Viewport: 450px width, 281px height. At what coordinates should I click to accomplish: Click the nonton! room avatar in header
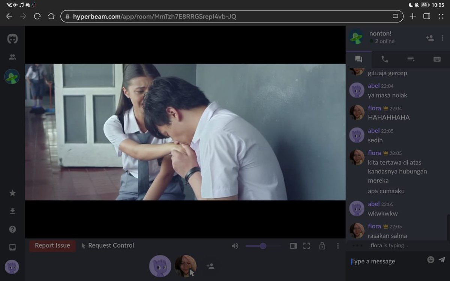point(356,37)
